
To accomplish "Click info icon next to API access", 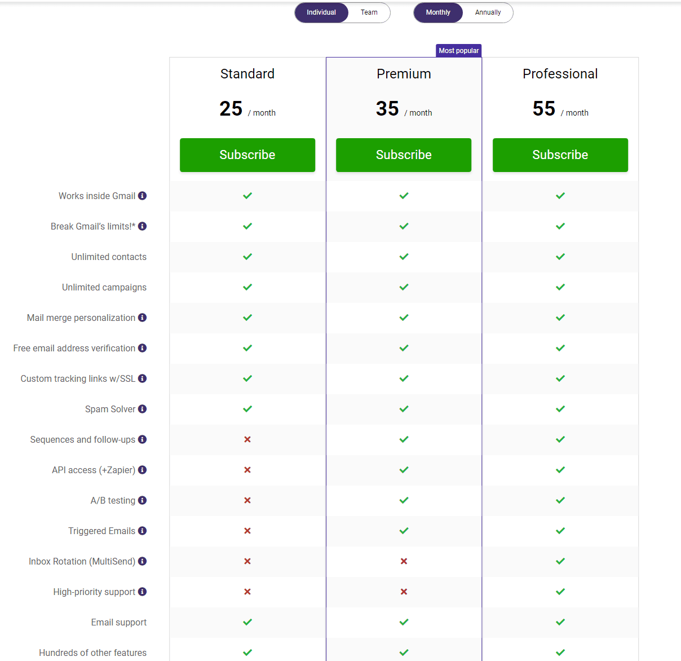I will pyautogui.click(x=142, y=470).
